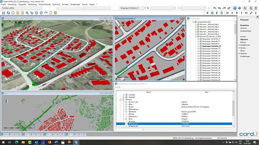The width and height of the screenshot is (259, 145).
Task: Click the undo arrow icon
Action: pos(215,8)
